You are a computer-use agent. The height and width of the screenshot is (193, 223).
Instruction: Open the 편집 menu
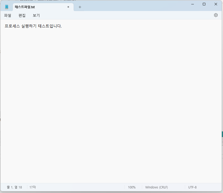pyautogui.click(x=22, y=15)
